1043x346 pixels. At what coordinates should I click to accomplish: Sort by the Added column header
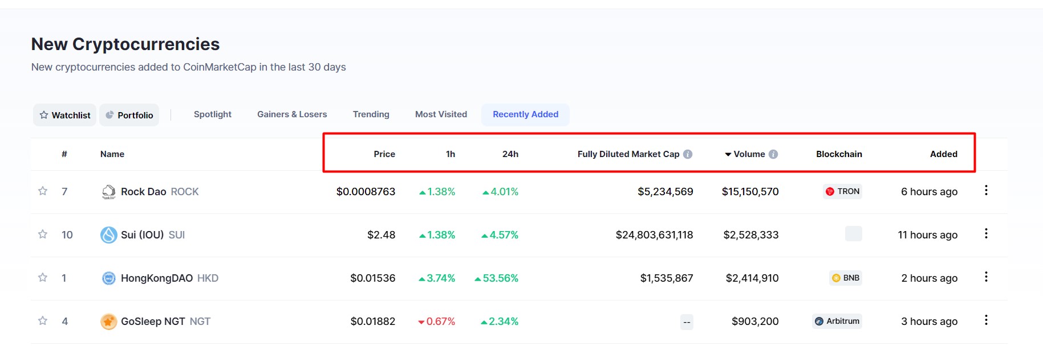click(944, 154)
